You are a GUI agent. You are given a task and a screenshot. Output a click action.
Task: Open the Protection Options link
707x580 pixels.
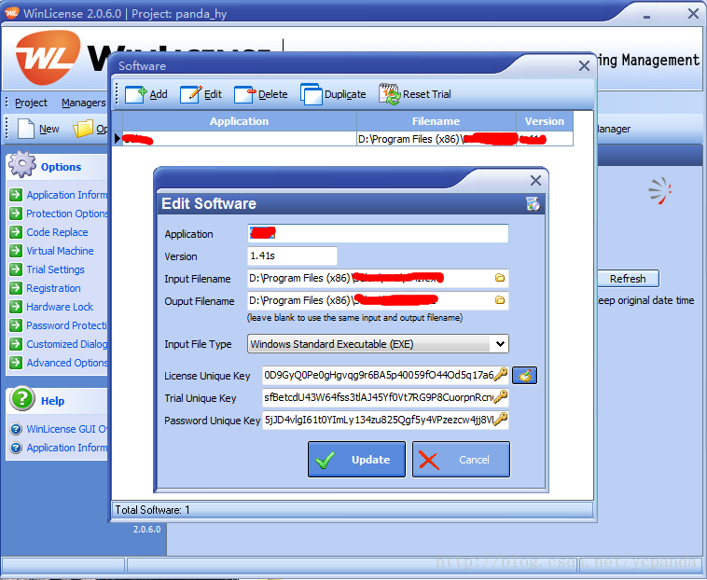point(67,214)
